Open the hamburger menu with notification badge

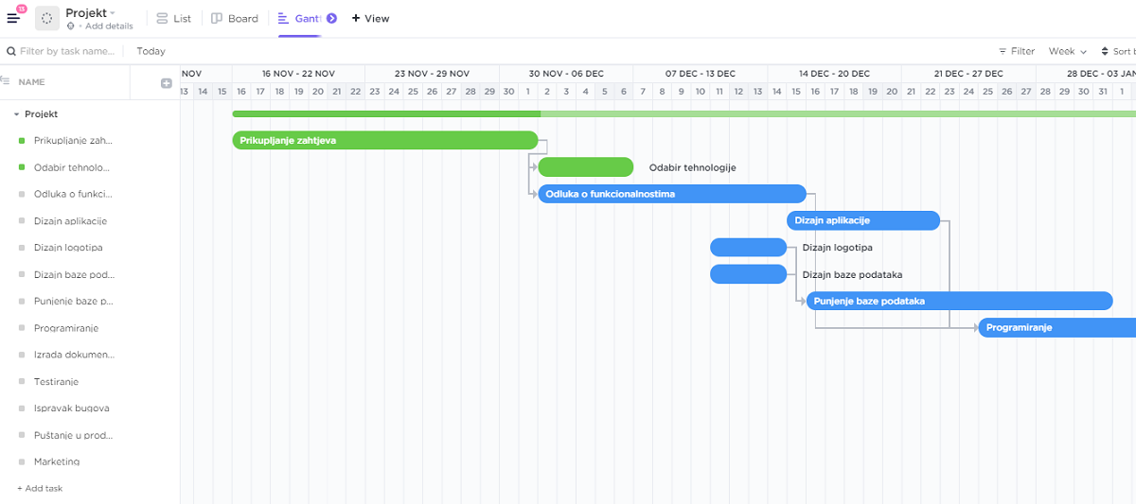(13, 18)
